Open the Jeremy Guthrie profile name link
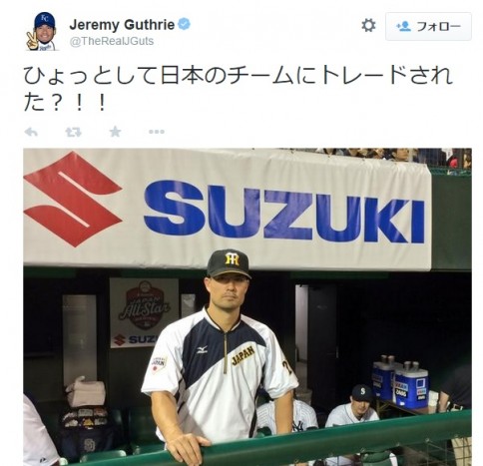483x466 pixels. (122, 25)
